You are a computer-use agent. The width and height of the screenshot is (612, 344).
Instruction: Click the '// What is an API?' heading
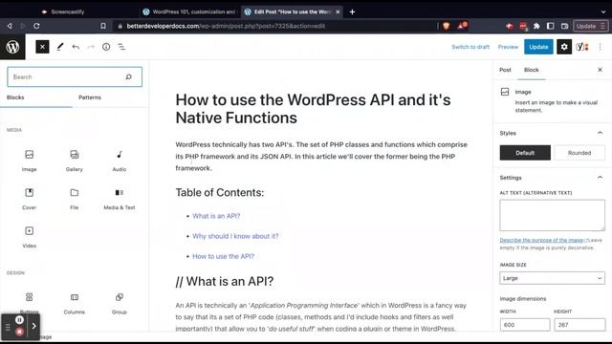click(225, 281)
